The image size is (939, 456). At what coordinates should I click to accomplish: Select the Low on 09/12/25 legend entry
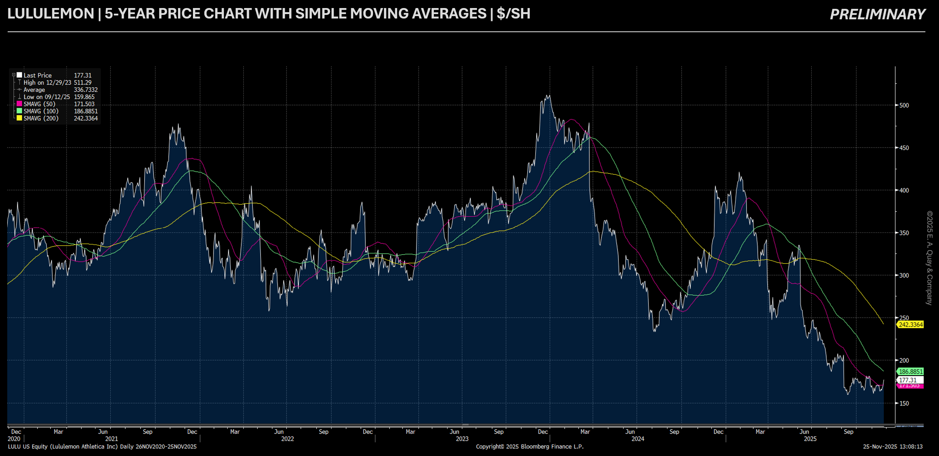[47, 97]
